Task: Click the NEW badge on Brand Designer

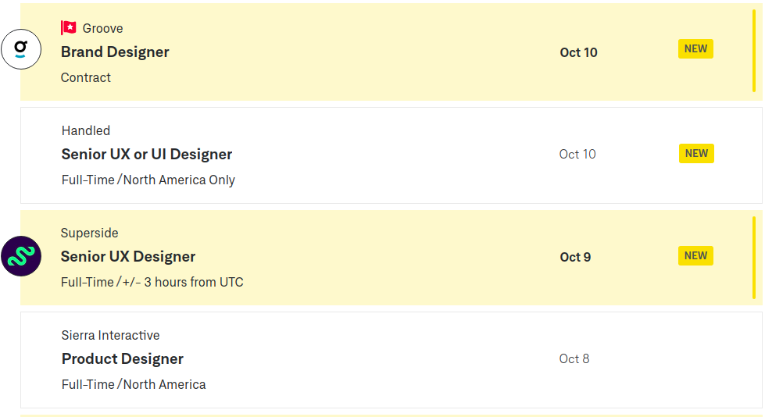Action: click(695, 48)
